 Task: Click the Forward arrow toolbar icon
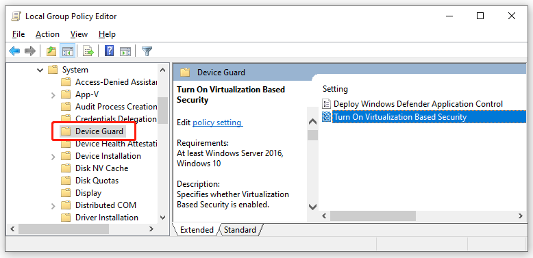[30, 51]
